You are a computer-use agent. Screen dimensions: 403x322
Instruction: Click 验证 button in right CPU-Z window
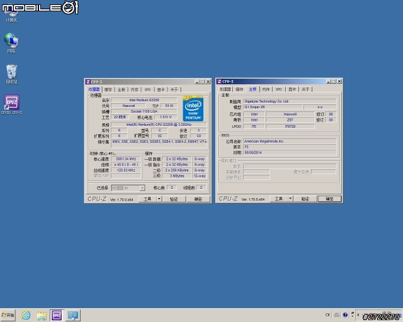coord(305,199)
